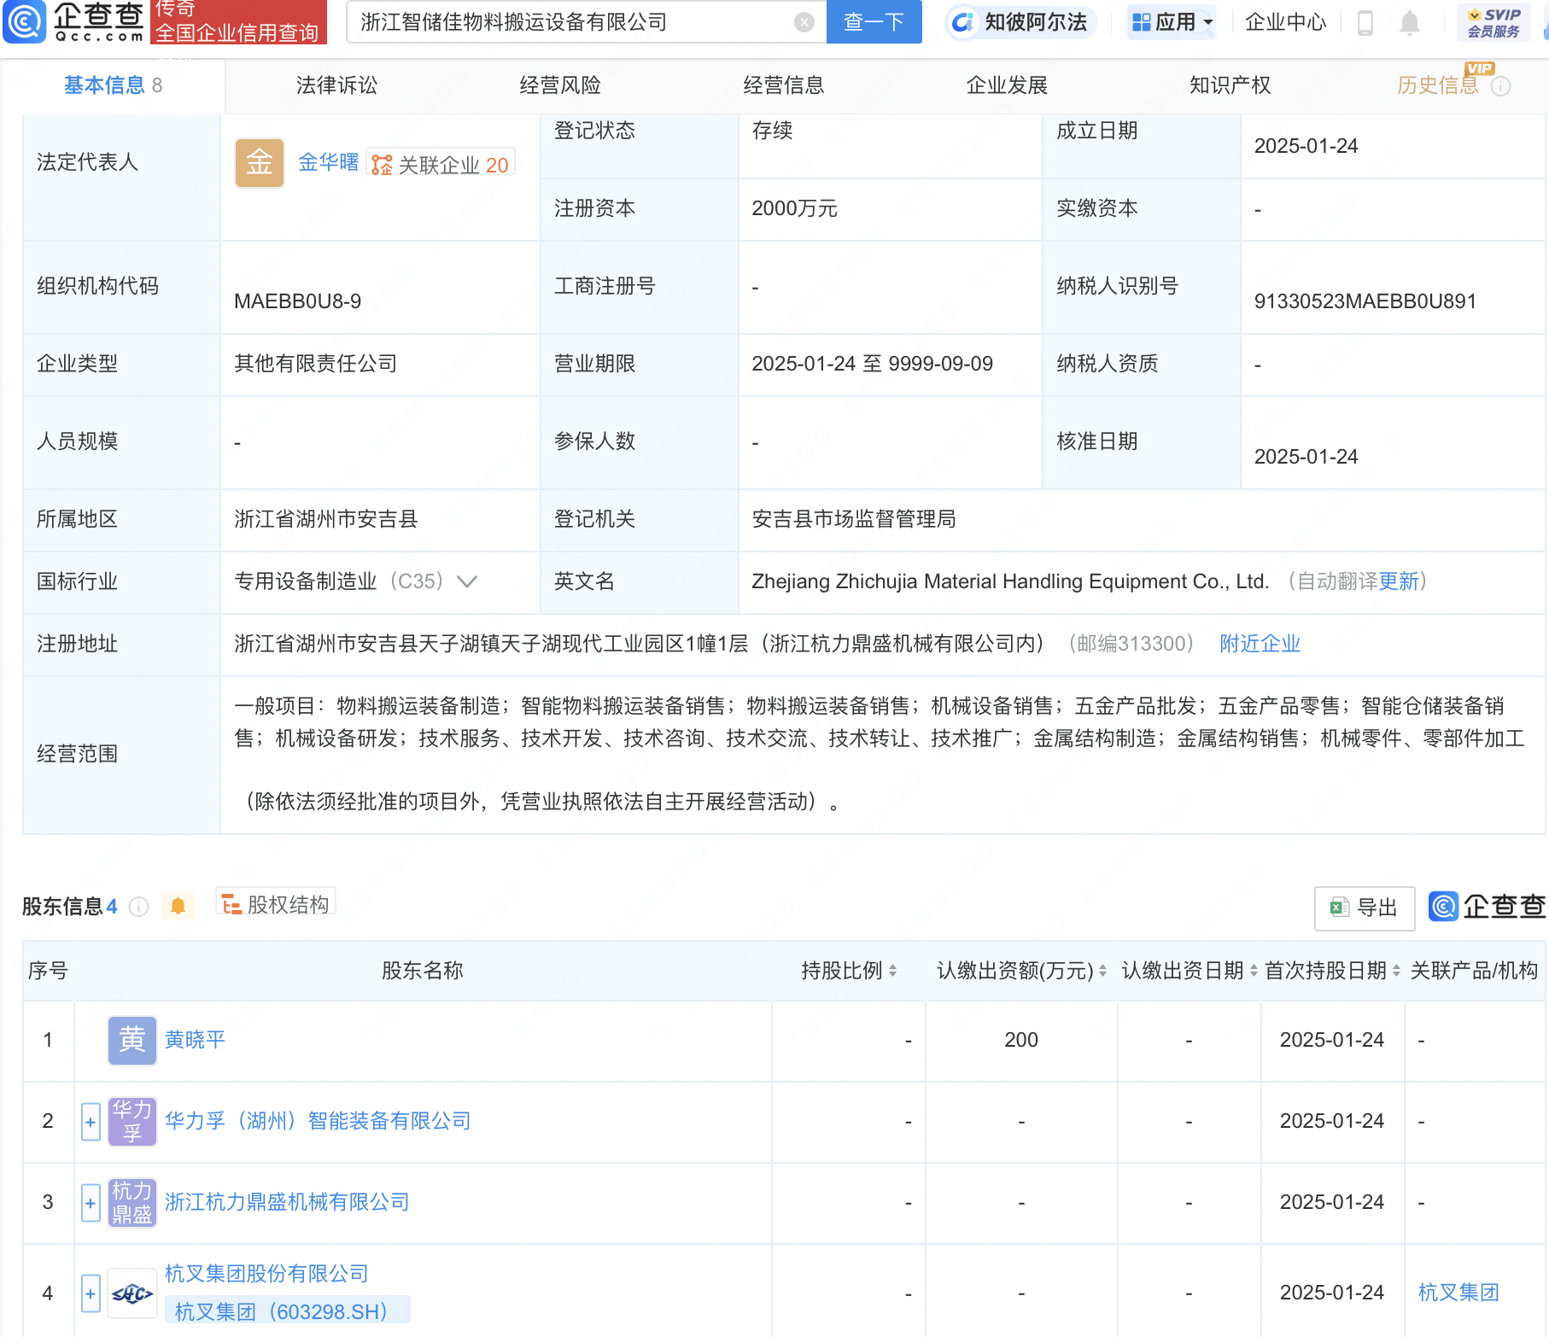Open shareholder 黄晓平 link

(195, 1040)
